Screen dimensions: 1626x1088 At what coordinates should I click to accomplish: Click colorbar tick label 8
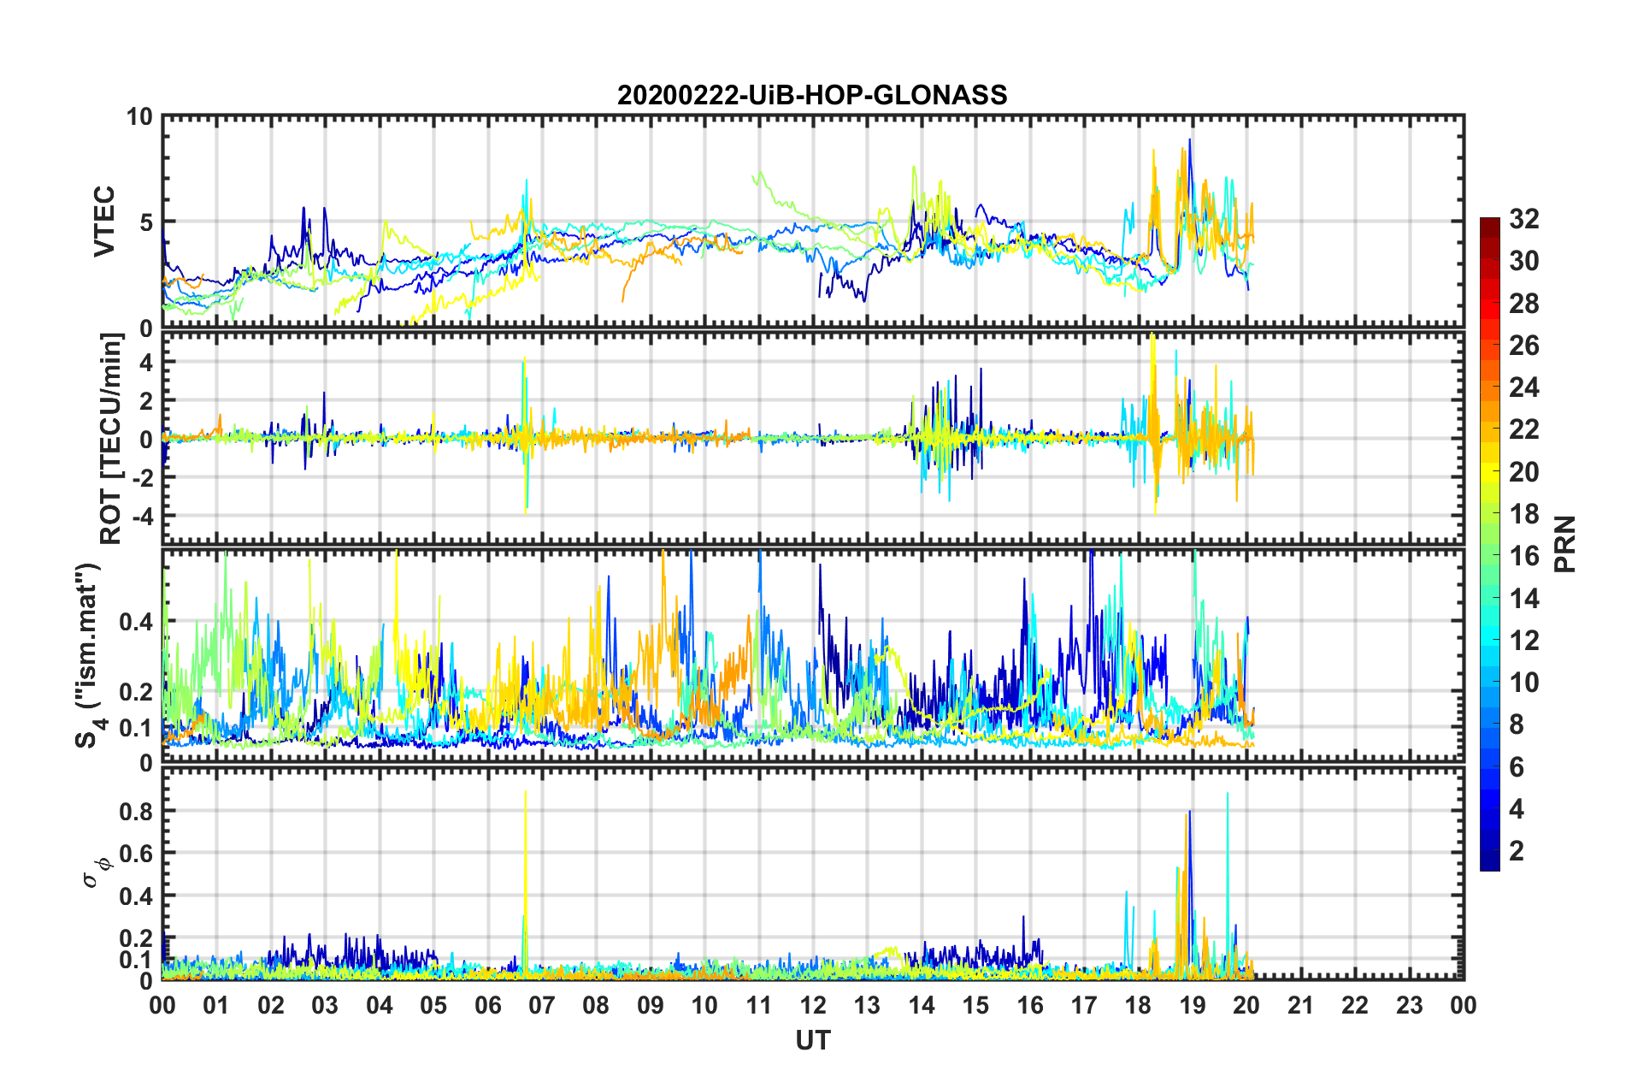(x=1516, y=724)
